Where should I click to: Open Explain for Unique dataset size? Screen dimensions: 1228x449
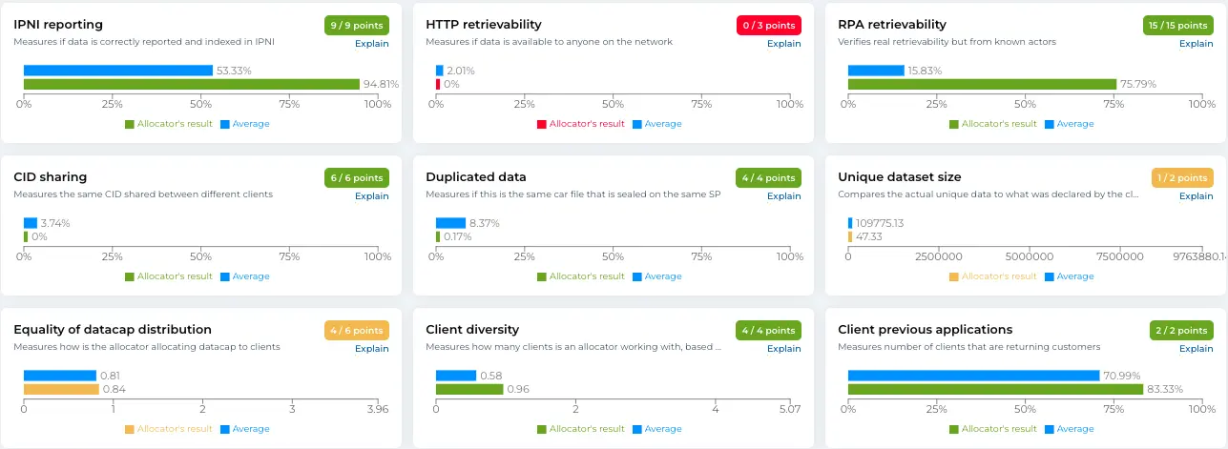(1196, 196)
